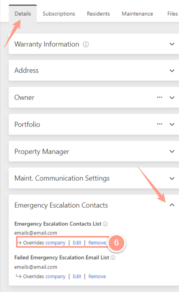
Task: Expand the Address section chevron
Action: pos(172,71)
